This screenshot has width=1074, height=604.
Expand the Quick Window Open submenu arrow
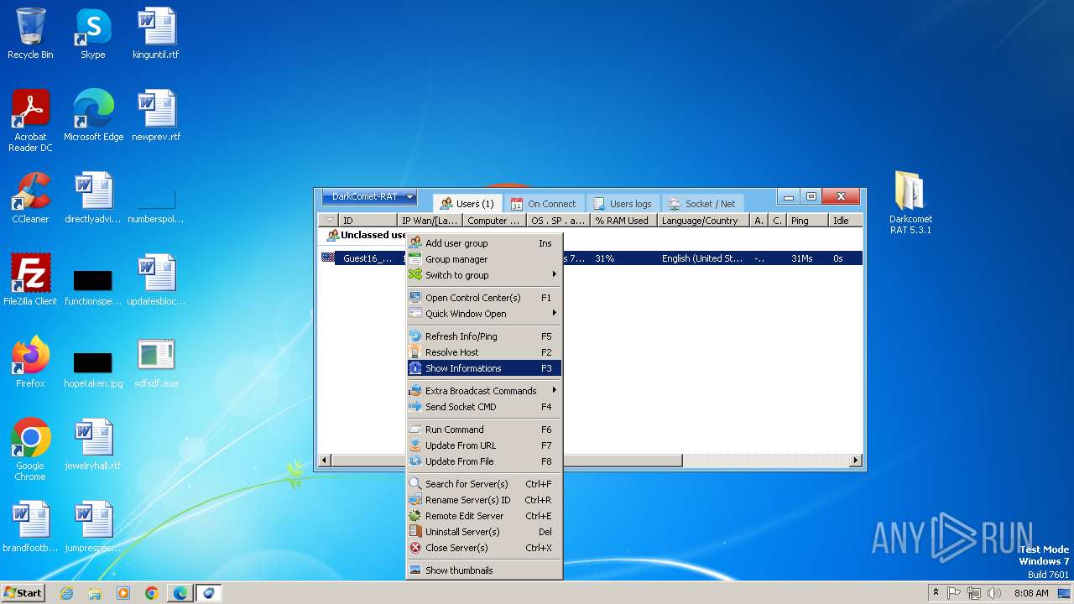click(x=554, y=313)
